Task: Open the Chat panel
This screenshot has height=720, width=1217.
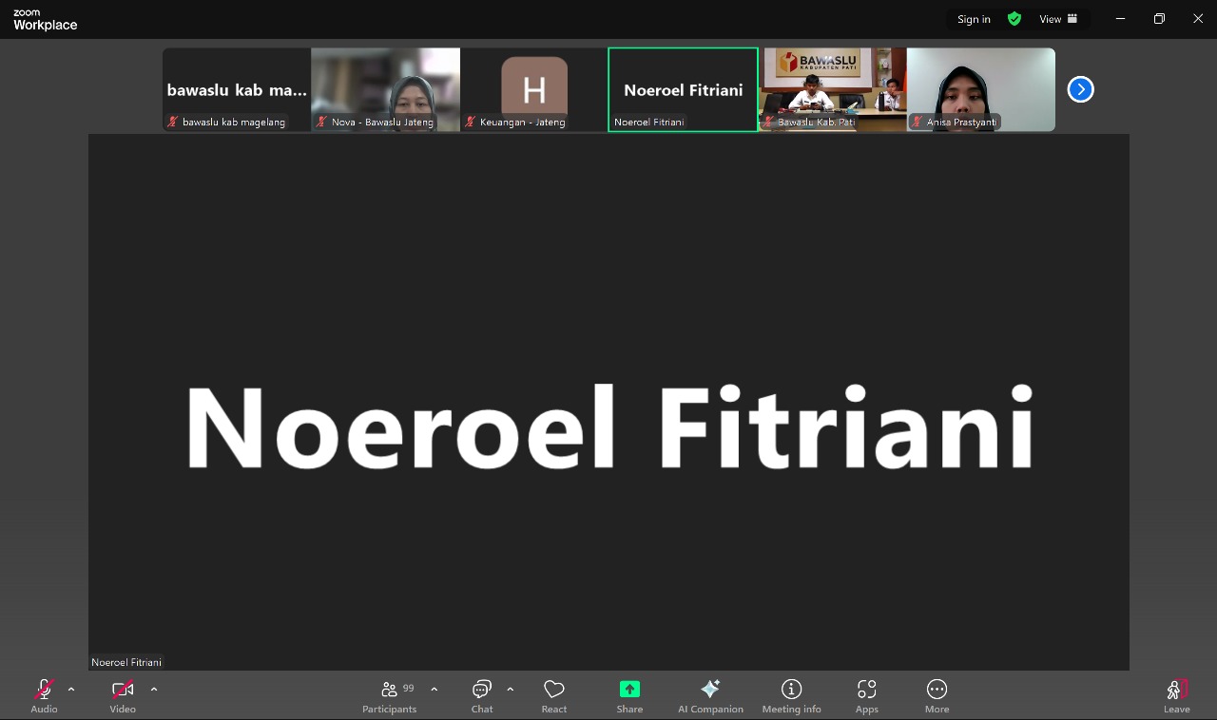Action: pos(482,694)
